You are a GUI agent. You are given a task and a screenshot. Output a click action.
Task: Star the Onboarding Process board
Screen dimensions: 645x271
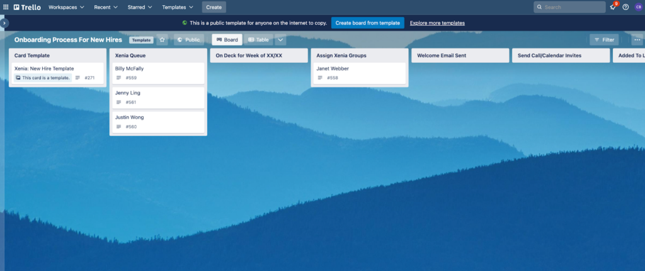pyautogui.click(x=162, y=40)
